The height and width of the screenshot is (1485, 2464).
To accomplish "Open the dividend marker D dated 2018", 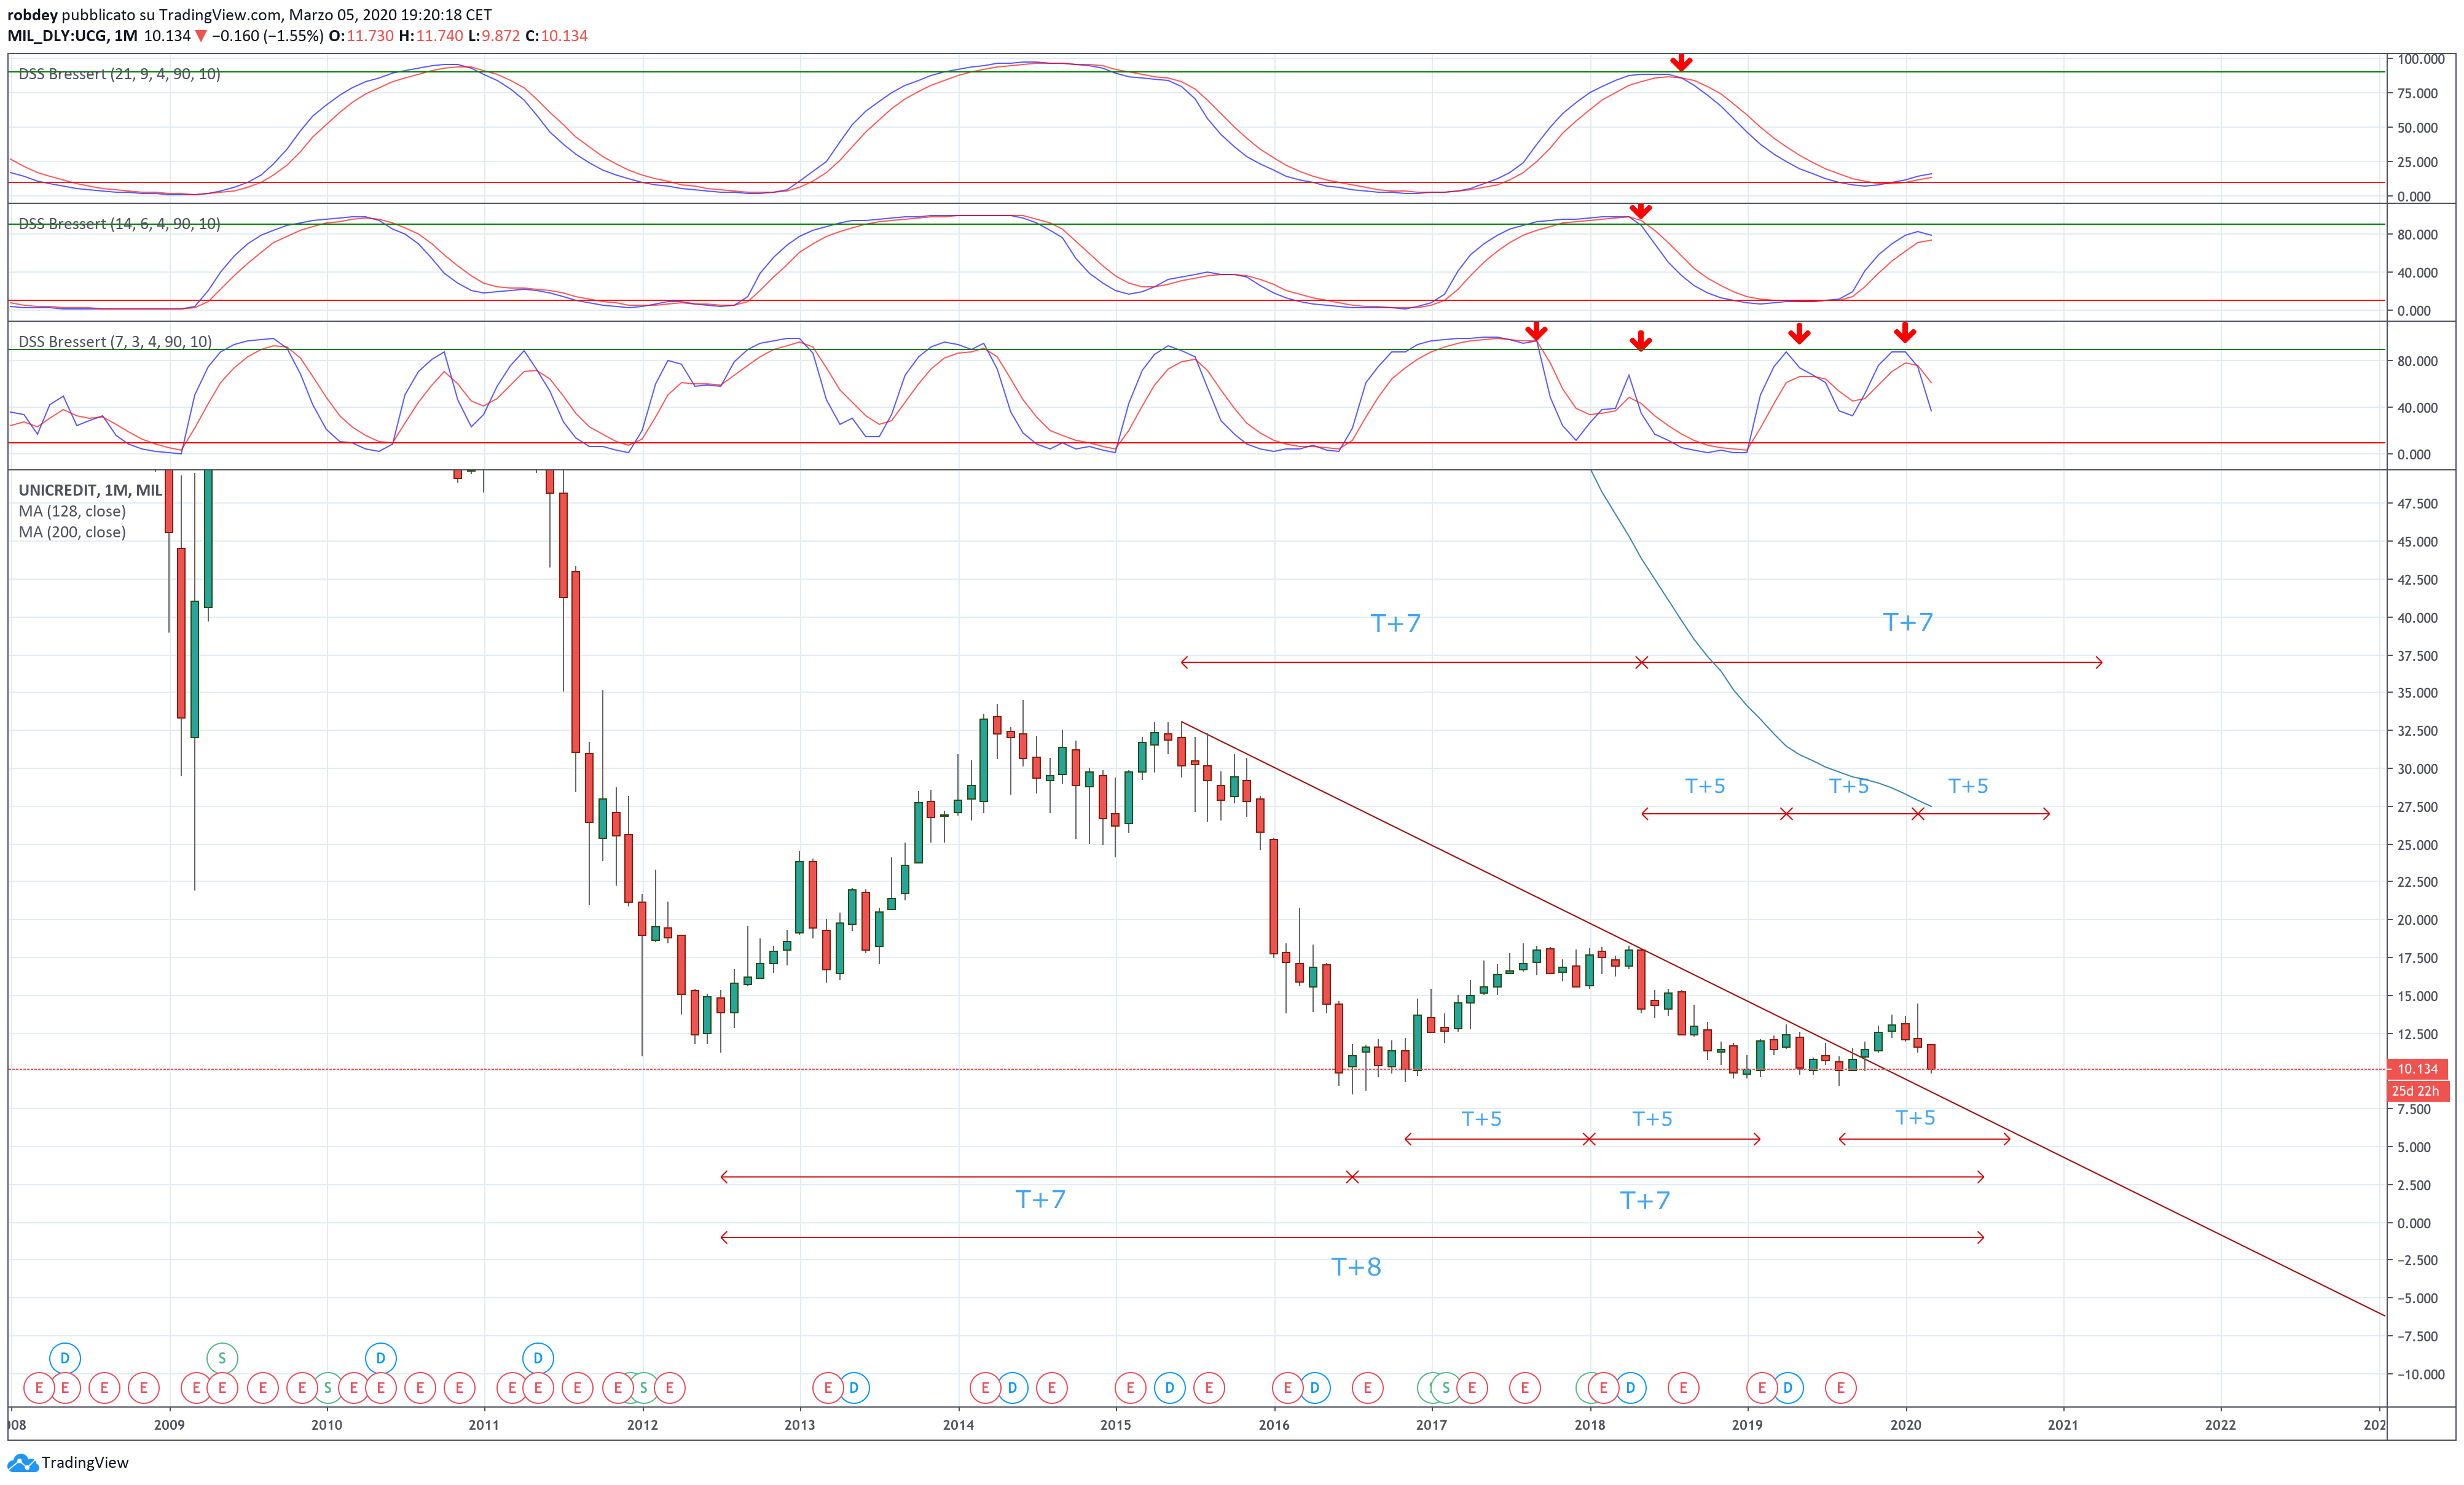I will click(1631, 1387).
